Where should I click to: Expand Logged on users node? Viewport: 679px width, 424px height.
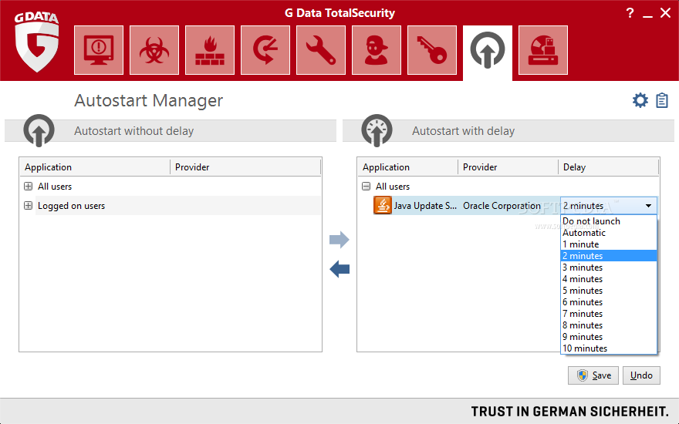tap(28, 206)
